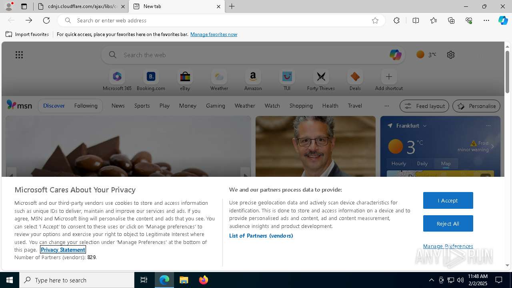Open Windows Start menu

[x=10, y=280]
